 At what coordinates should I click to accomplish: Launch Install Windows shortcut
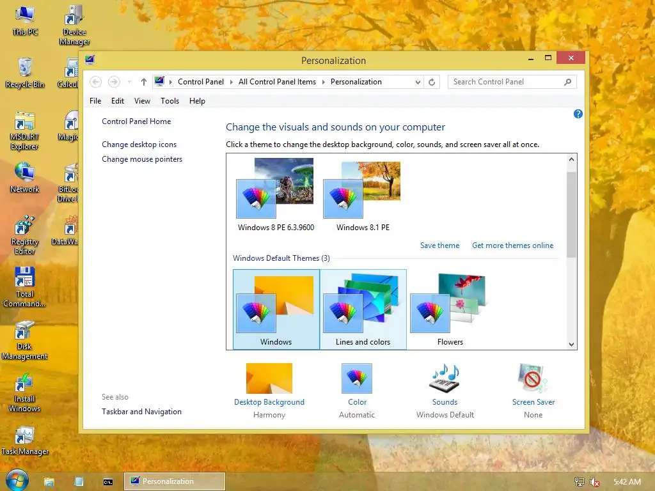(x=25, y=393)
